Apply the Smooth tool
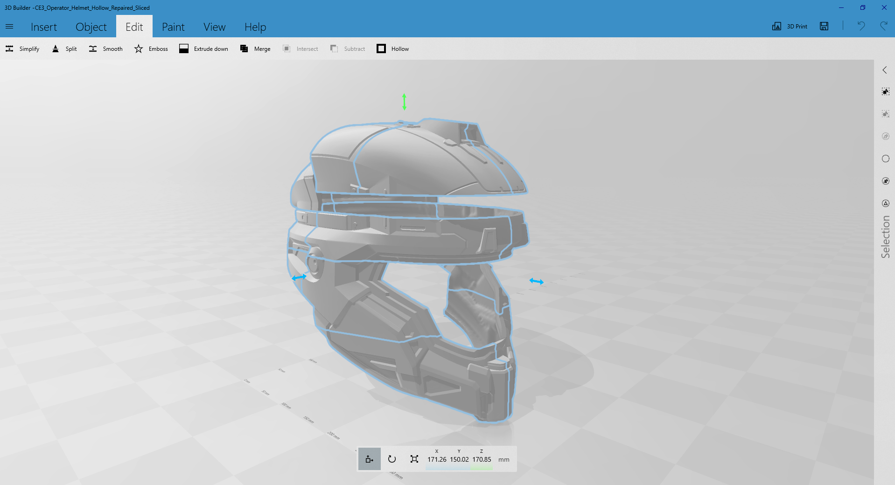 click(x=105, y=48)
